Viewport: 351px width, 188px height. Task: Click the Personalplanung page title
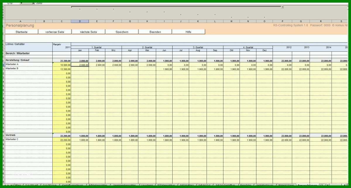point(20,25)
